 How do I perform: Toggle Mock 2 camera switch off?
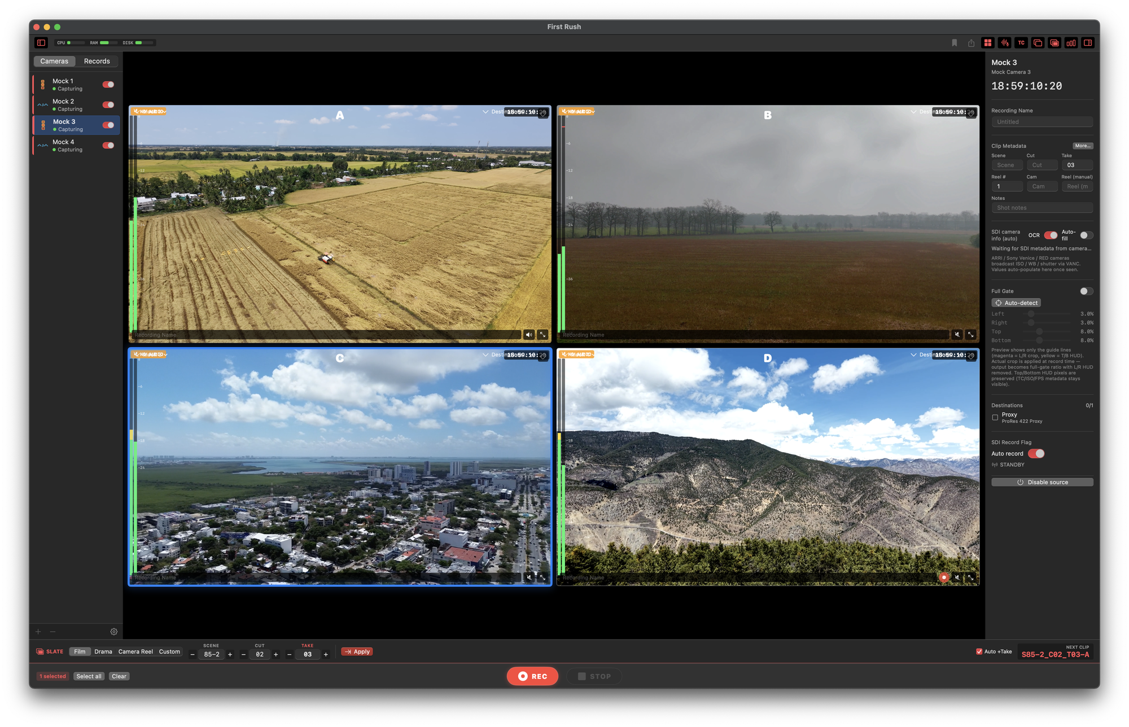tap(108, 105)
